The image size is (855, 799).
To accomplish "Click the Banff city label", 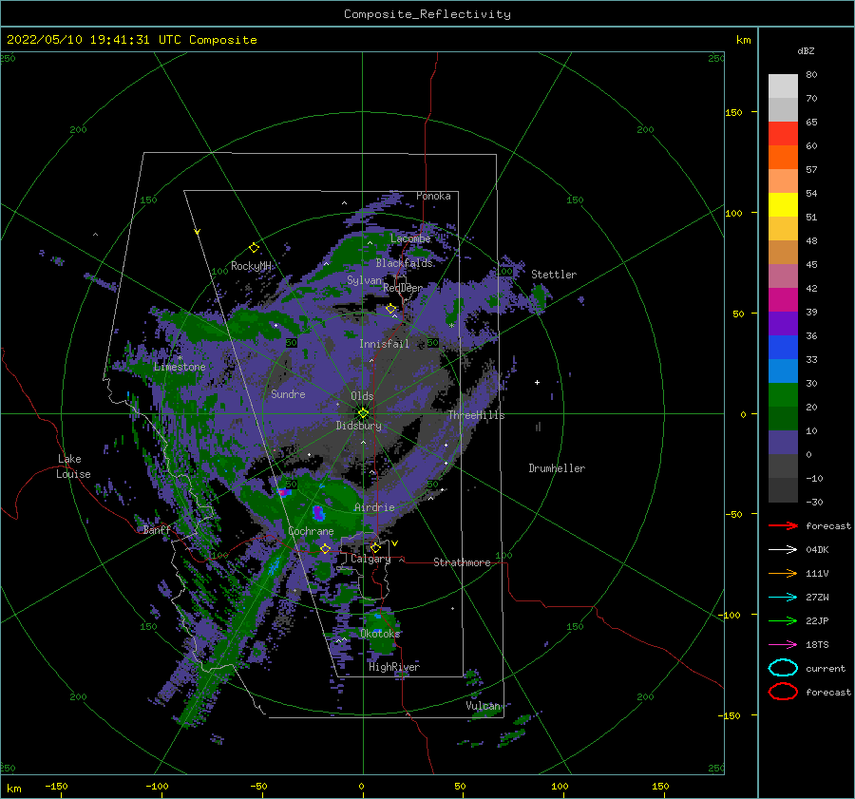I will [157, 530].
